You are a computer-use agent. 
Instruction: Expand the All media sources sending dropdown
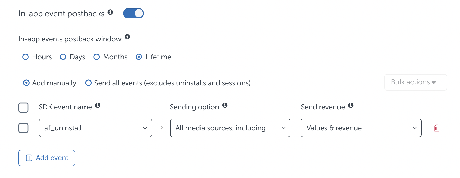[x=230, y=128]
